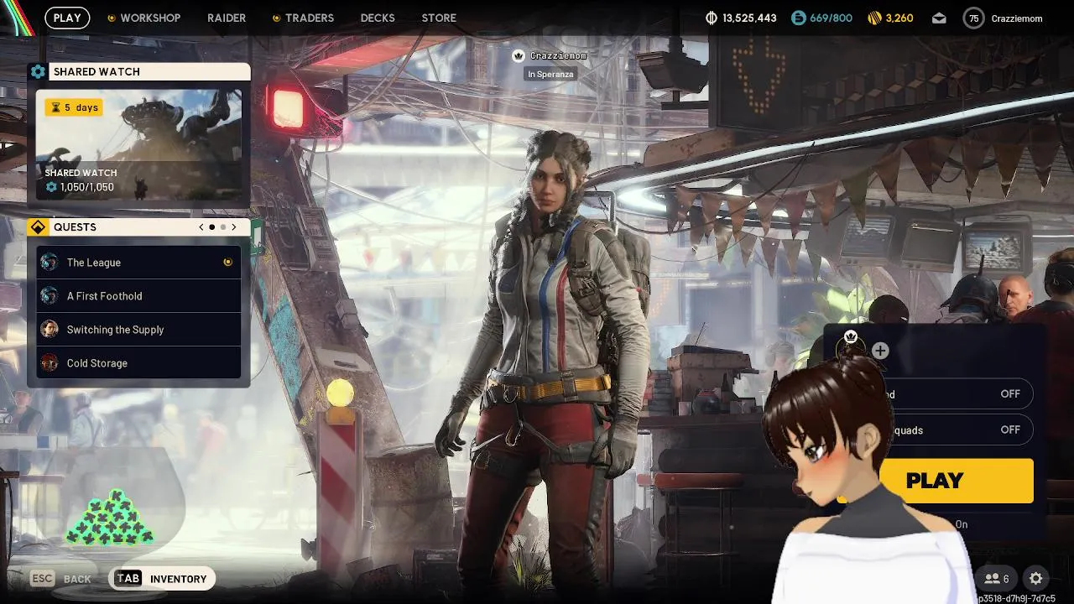1074x604 pixels.
Task: Open the mail inbox envelope icon
Action: point(939,18)
